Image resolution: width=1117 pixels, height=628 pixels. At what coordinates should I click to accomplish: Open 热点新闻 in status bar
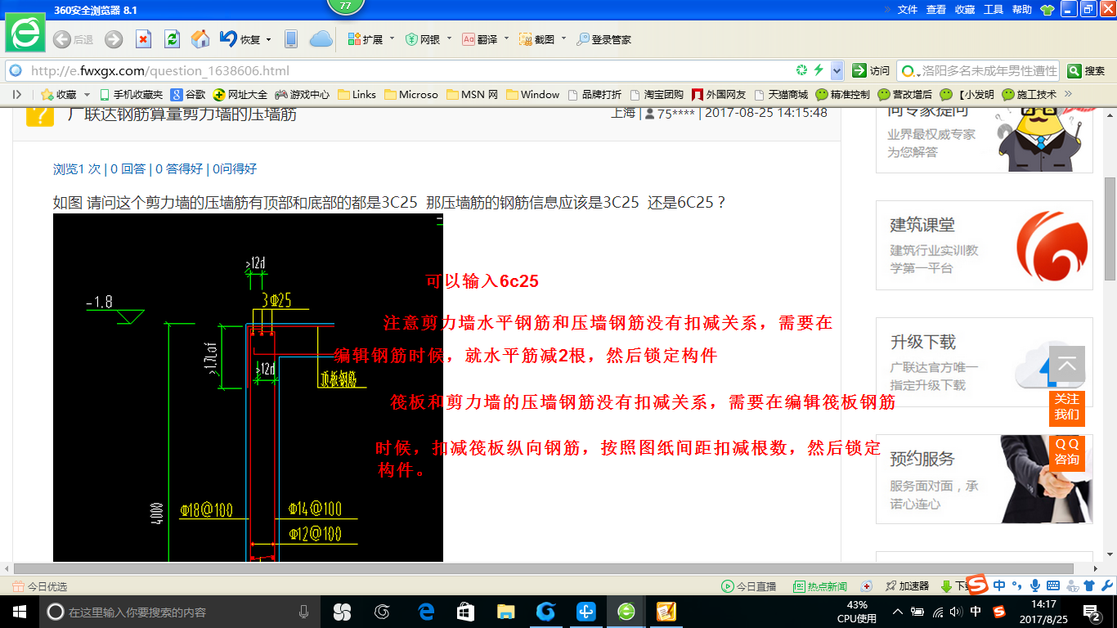coord(820,586)
